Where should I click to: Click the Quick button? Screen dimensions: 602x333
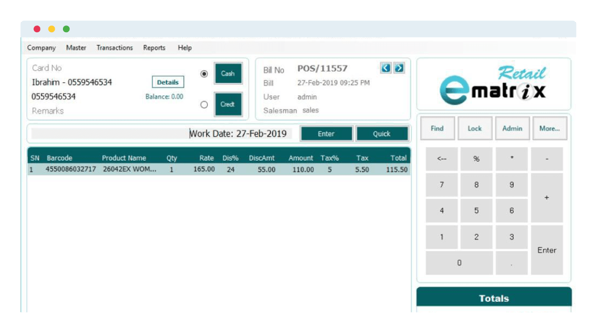[381, 134]
